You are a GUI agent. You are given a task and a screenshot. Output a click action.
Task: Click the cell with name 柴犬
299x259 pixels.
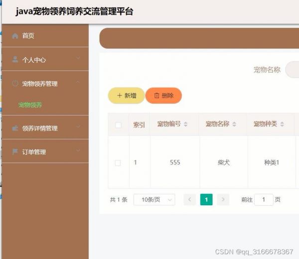click(x=224, y=162)
